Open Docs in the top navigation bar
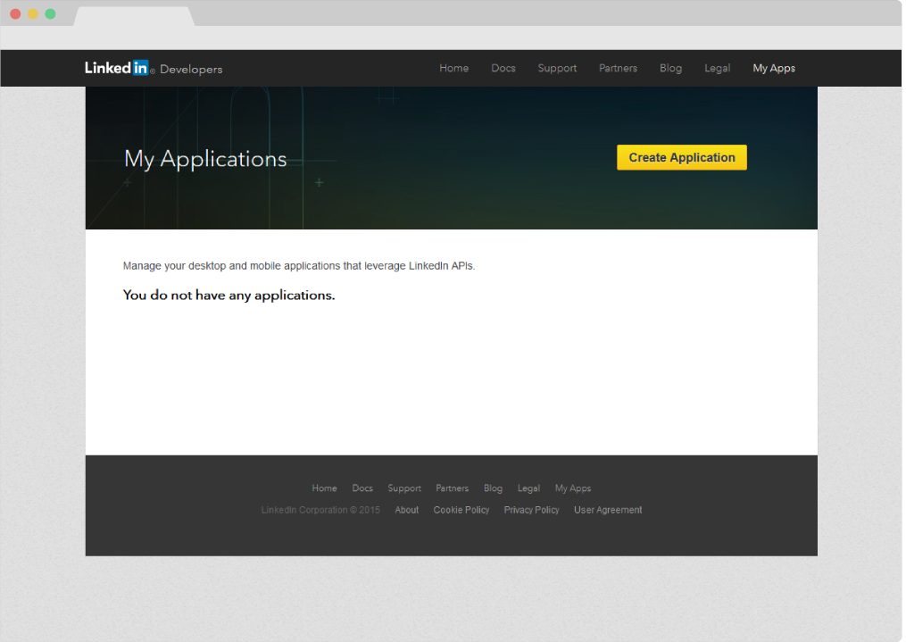Screen dimensions: 906x642 tap(503, 69)
